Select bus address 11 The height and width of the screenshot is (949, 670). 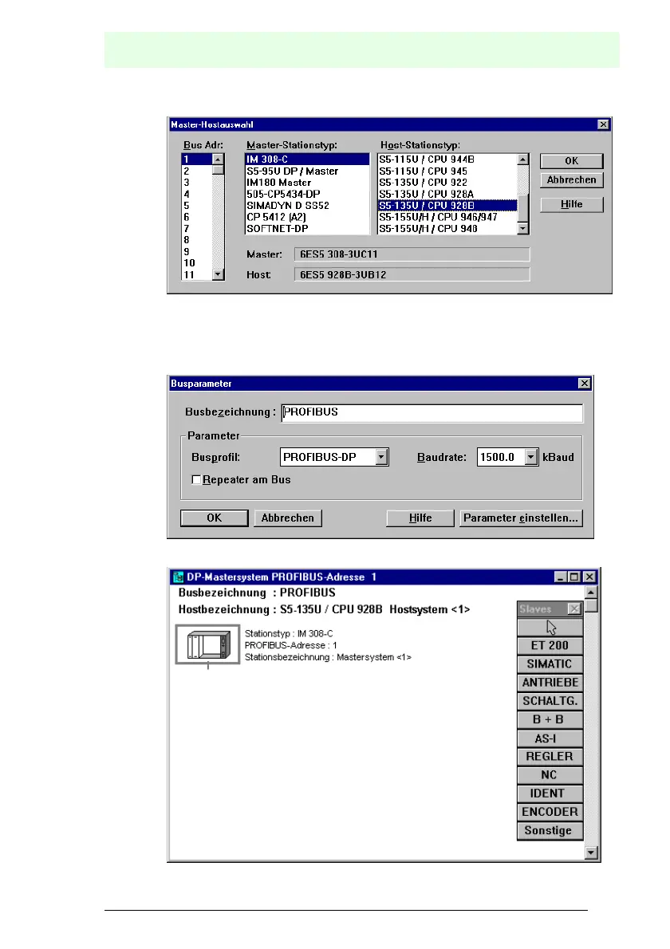197,275
